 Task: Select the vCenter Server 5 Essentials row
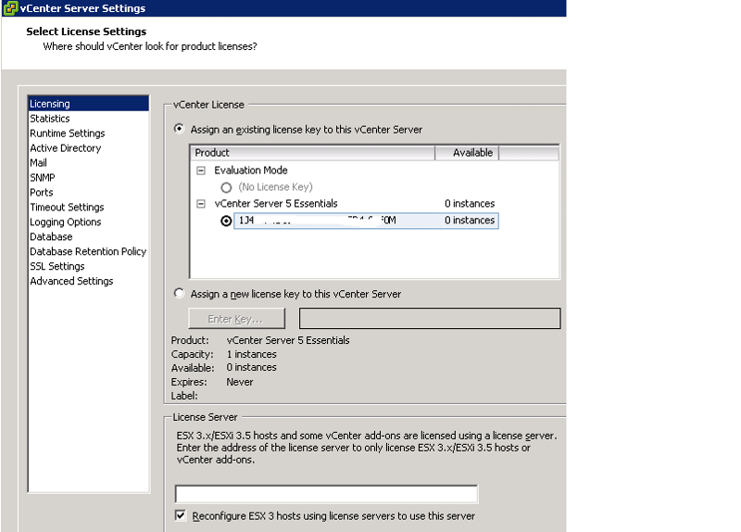(276, 204)
